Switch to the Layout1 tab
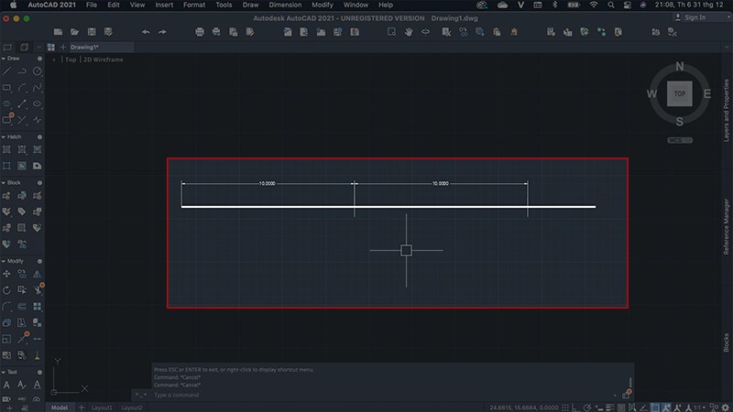The image size is (733, 412). [x=101, y=407]
